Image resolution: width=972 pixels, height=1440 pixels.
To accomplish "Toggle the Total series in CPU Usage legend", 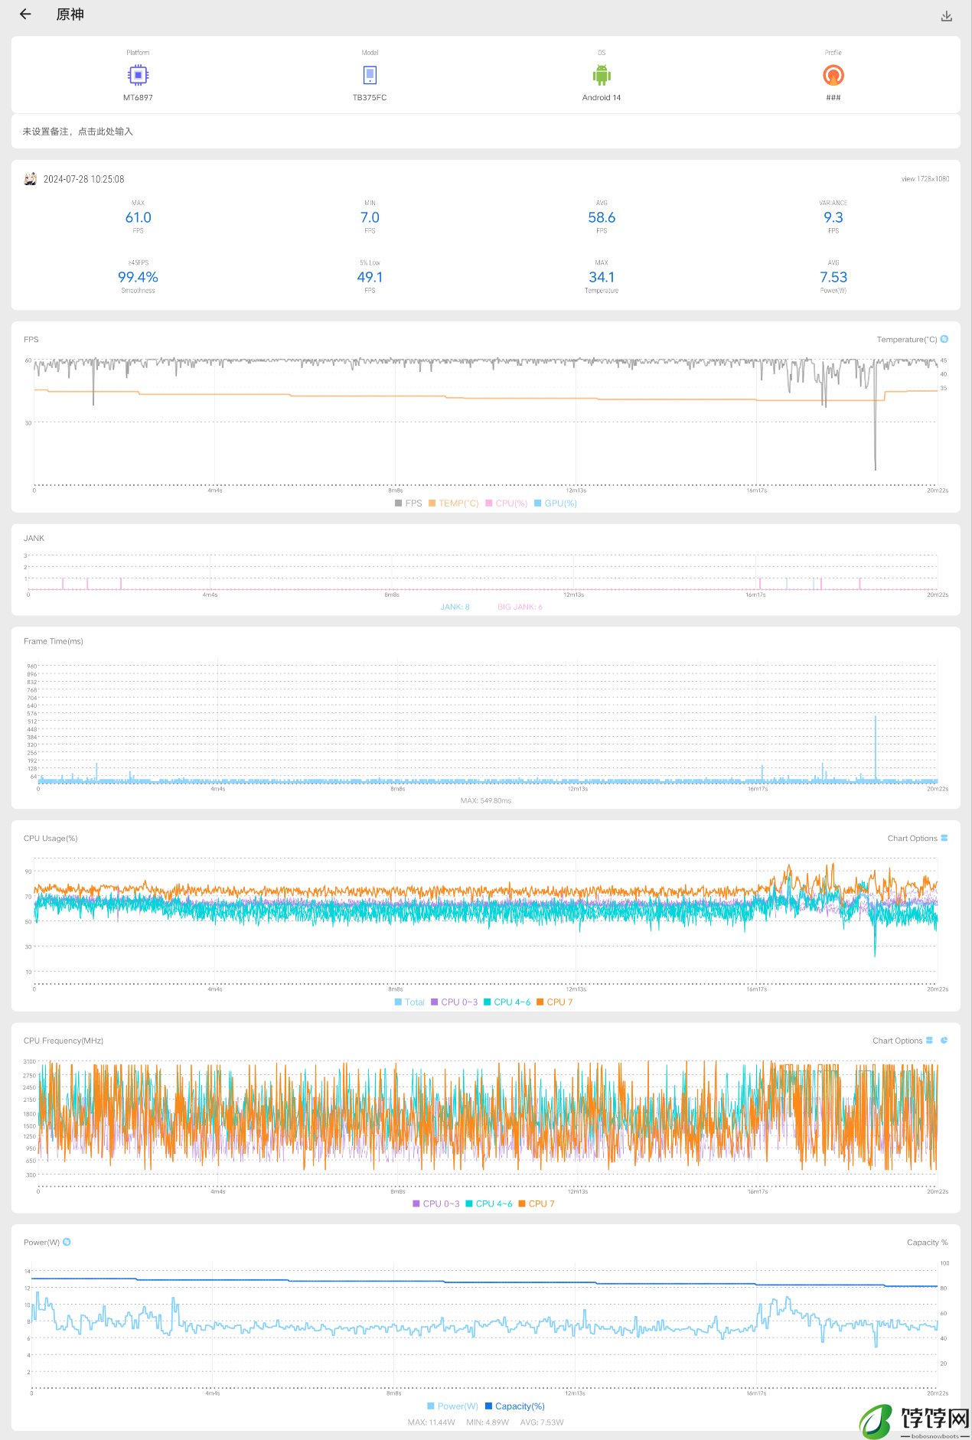I will pos(409,1002).
